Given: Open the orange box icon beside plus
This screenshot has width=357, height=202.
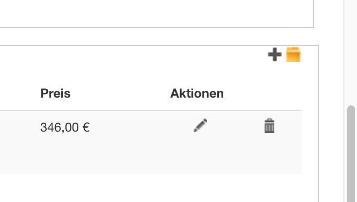Looking at the screenshot, I should point(293,54).
